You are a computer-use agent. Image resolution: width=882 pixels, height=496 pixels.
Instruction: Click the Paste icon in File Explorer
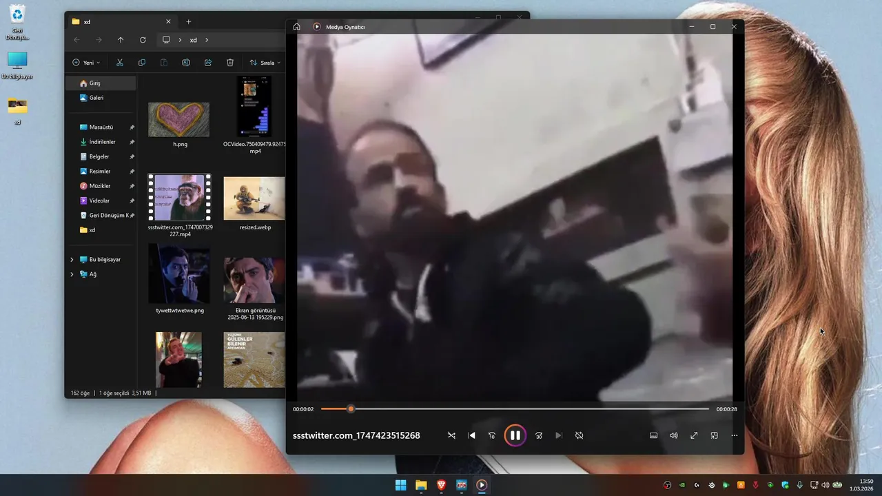click(x=164, y=63)
